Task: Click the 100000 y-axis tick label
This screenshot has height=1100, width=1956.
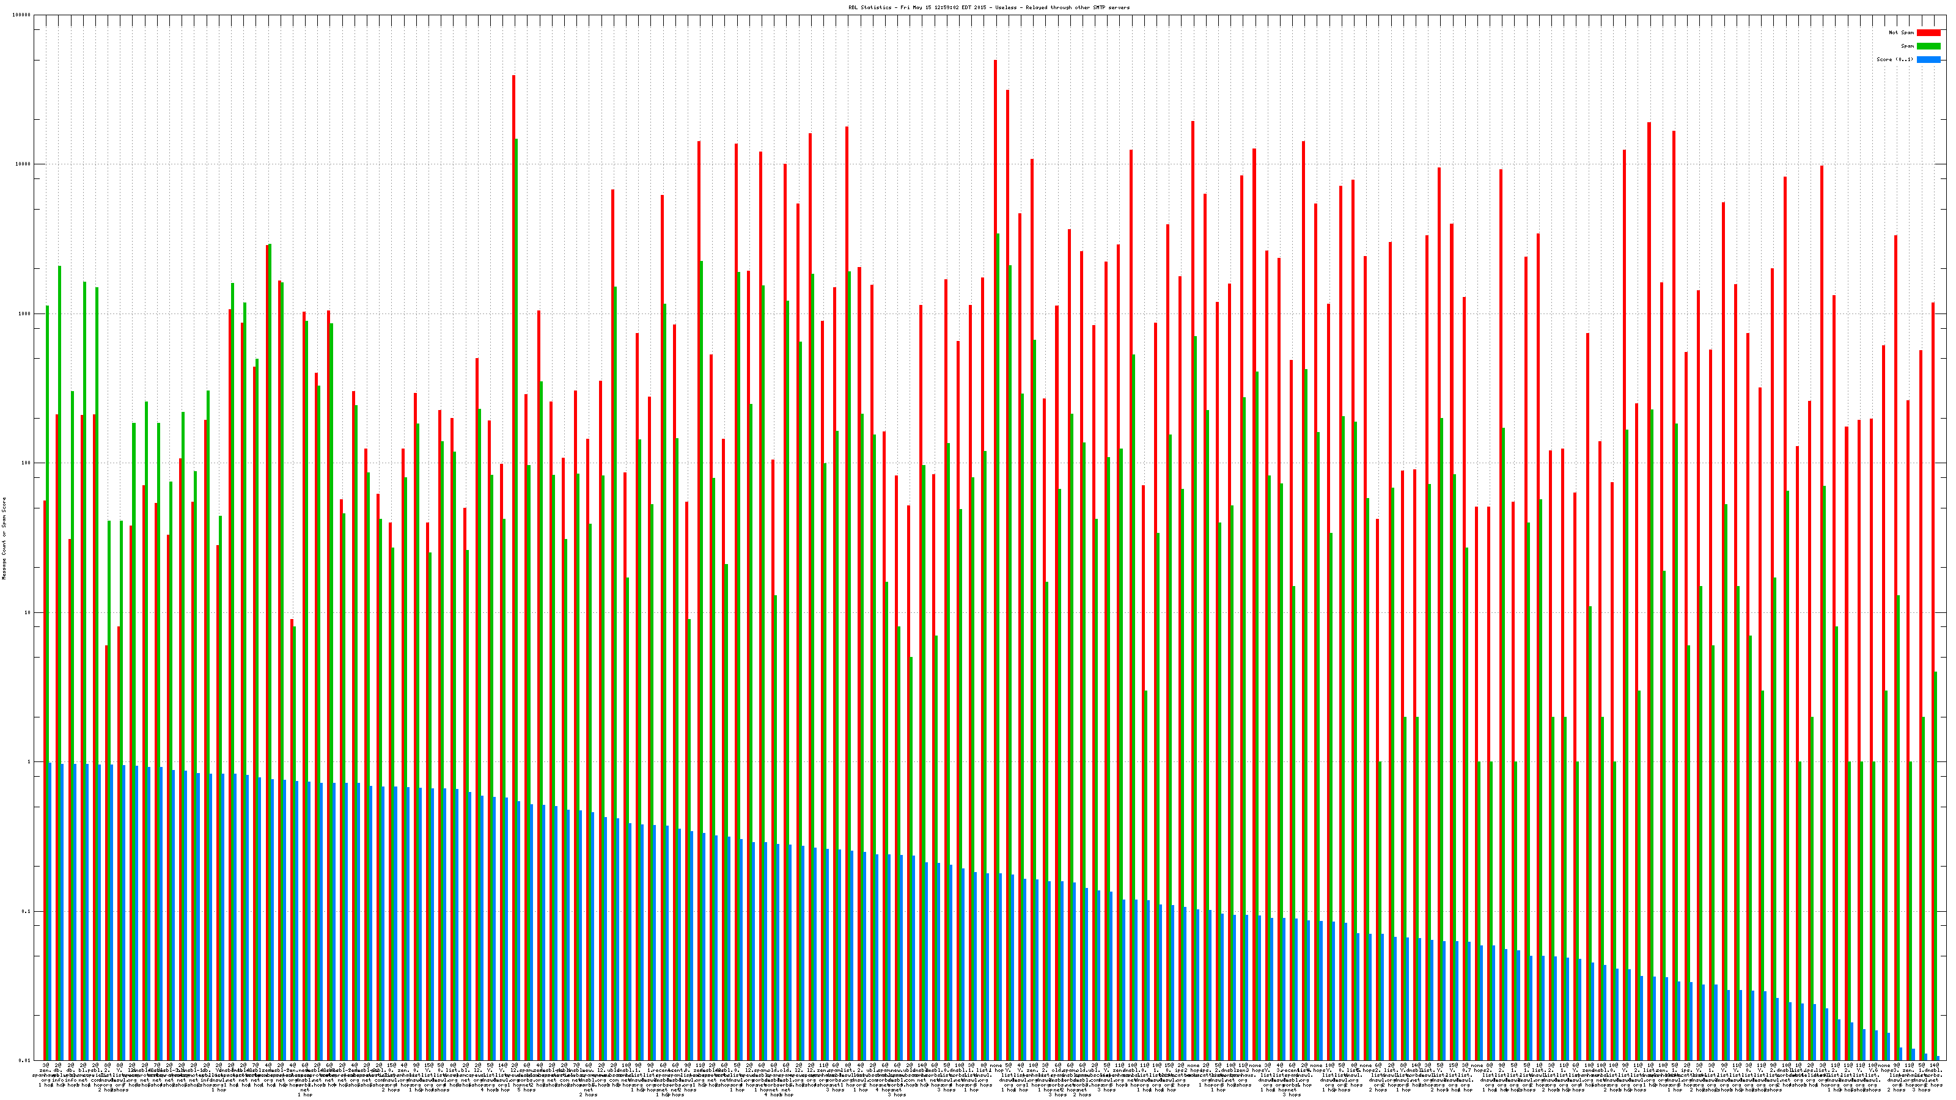Action: point(22,15)
